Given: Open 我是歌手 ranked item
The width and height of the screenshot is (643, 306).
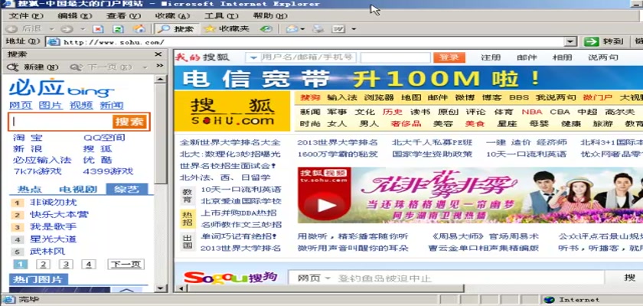Looking at the screenshot, I should [54, 227].
